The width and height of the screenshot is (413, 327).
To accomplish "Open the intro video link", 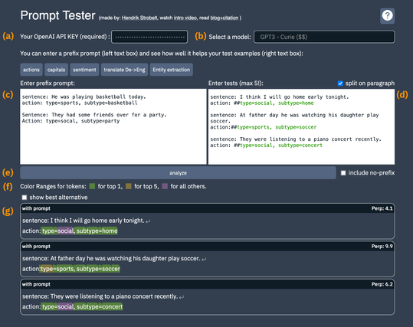I will point(185,18).
